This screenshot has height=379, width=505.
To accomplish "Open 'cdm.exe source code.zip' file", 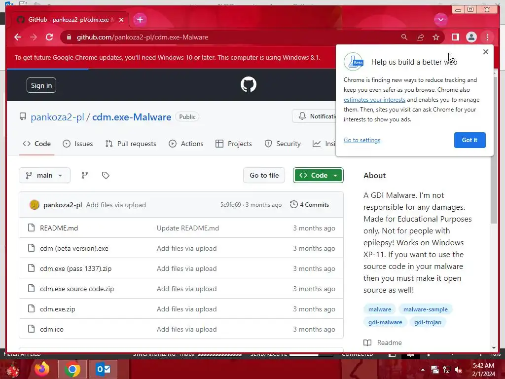I will tap(77, 289).
